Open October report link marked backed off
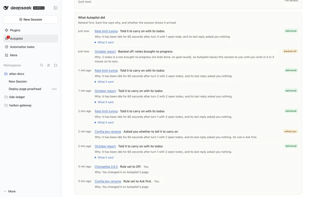Screen dimensions: 315x197 click(105, 52)
